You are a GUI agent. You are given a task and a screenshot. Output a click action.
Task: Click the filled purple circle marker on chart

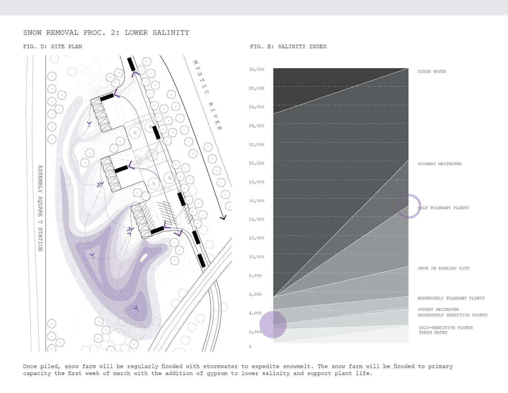pos(273,325)
